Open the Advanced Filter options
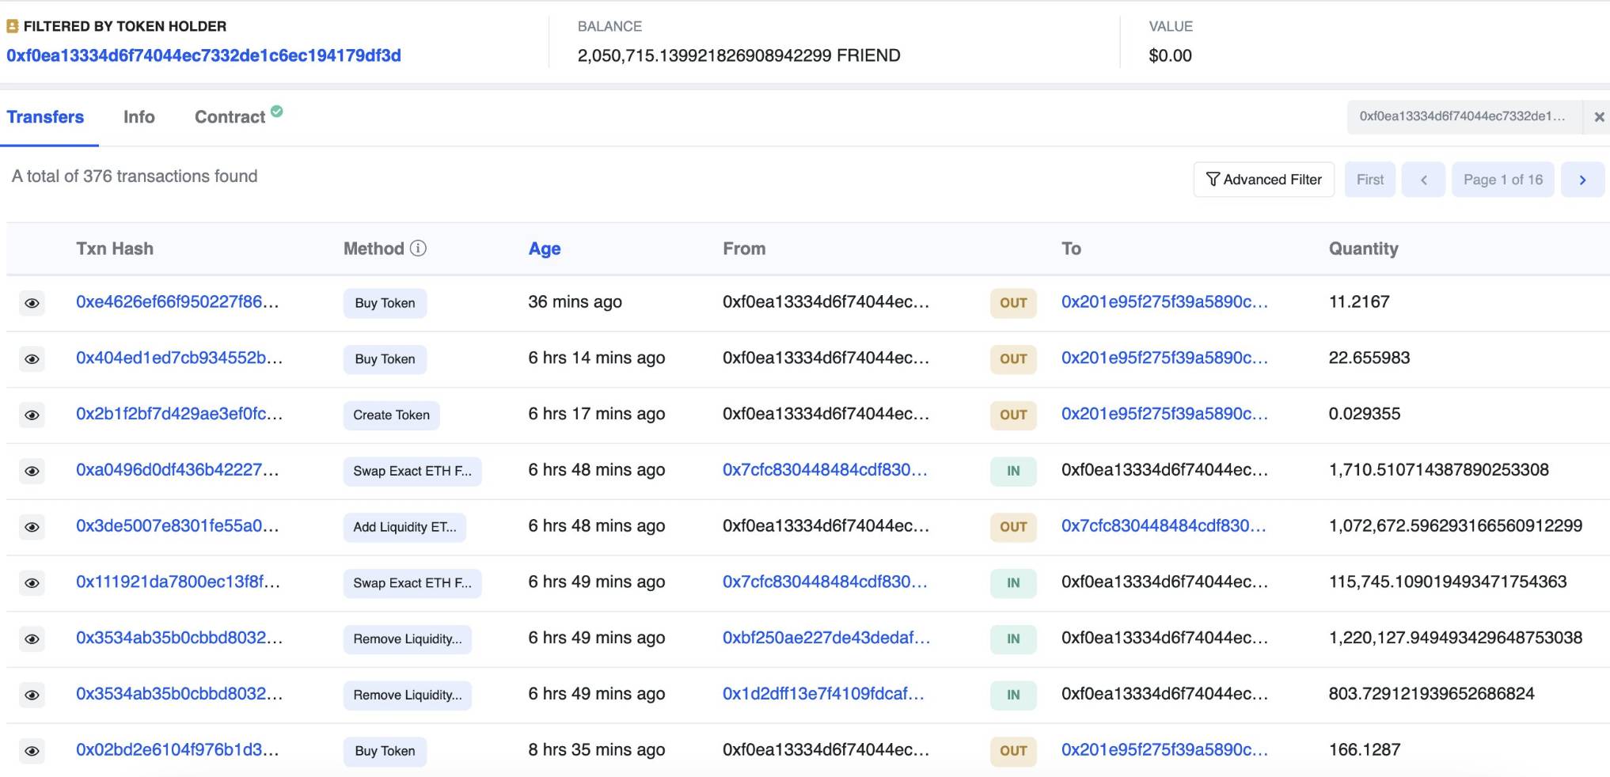The width and height of the screenshot is (1610, 777). 1263,180
